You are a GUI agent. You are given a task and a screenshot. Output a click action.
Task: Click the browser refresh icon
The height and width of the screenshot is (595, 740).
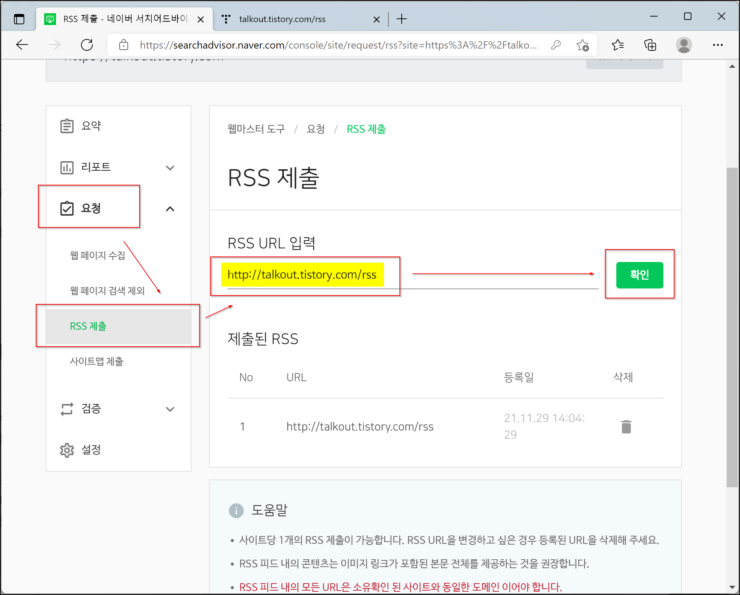click(87, 45)
